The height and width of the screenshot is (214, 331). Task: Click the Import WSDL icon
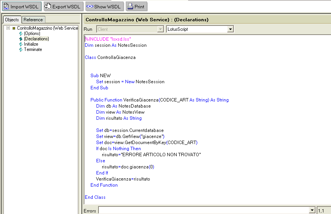click(6, 6)
